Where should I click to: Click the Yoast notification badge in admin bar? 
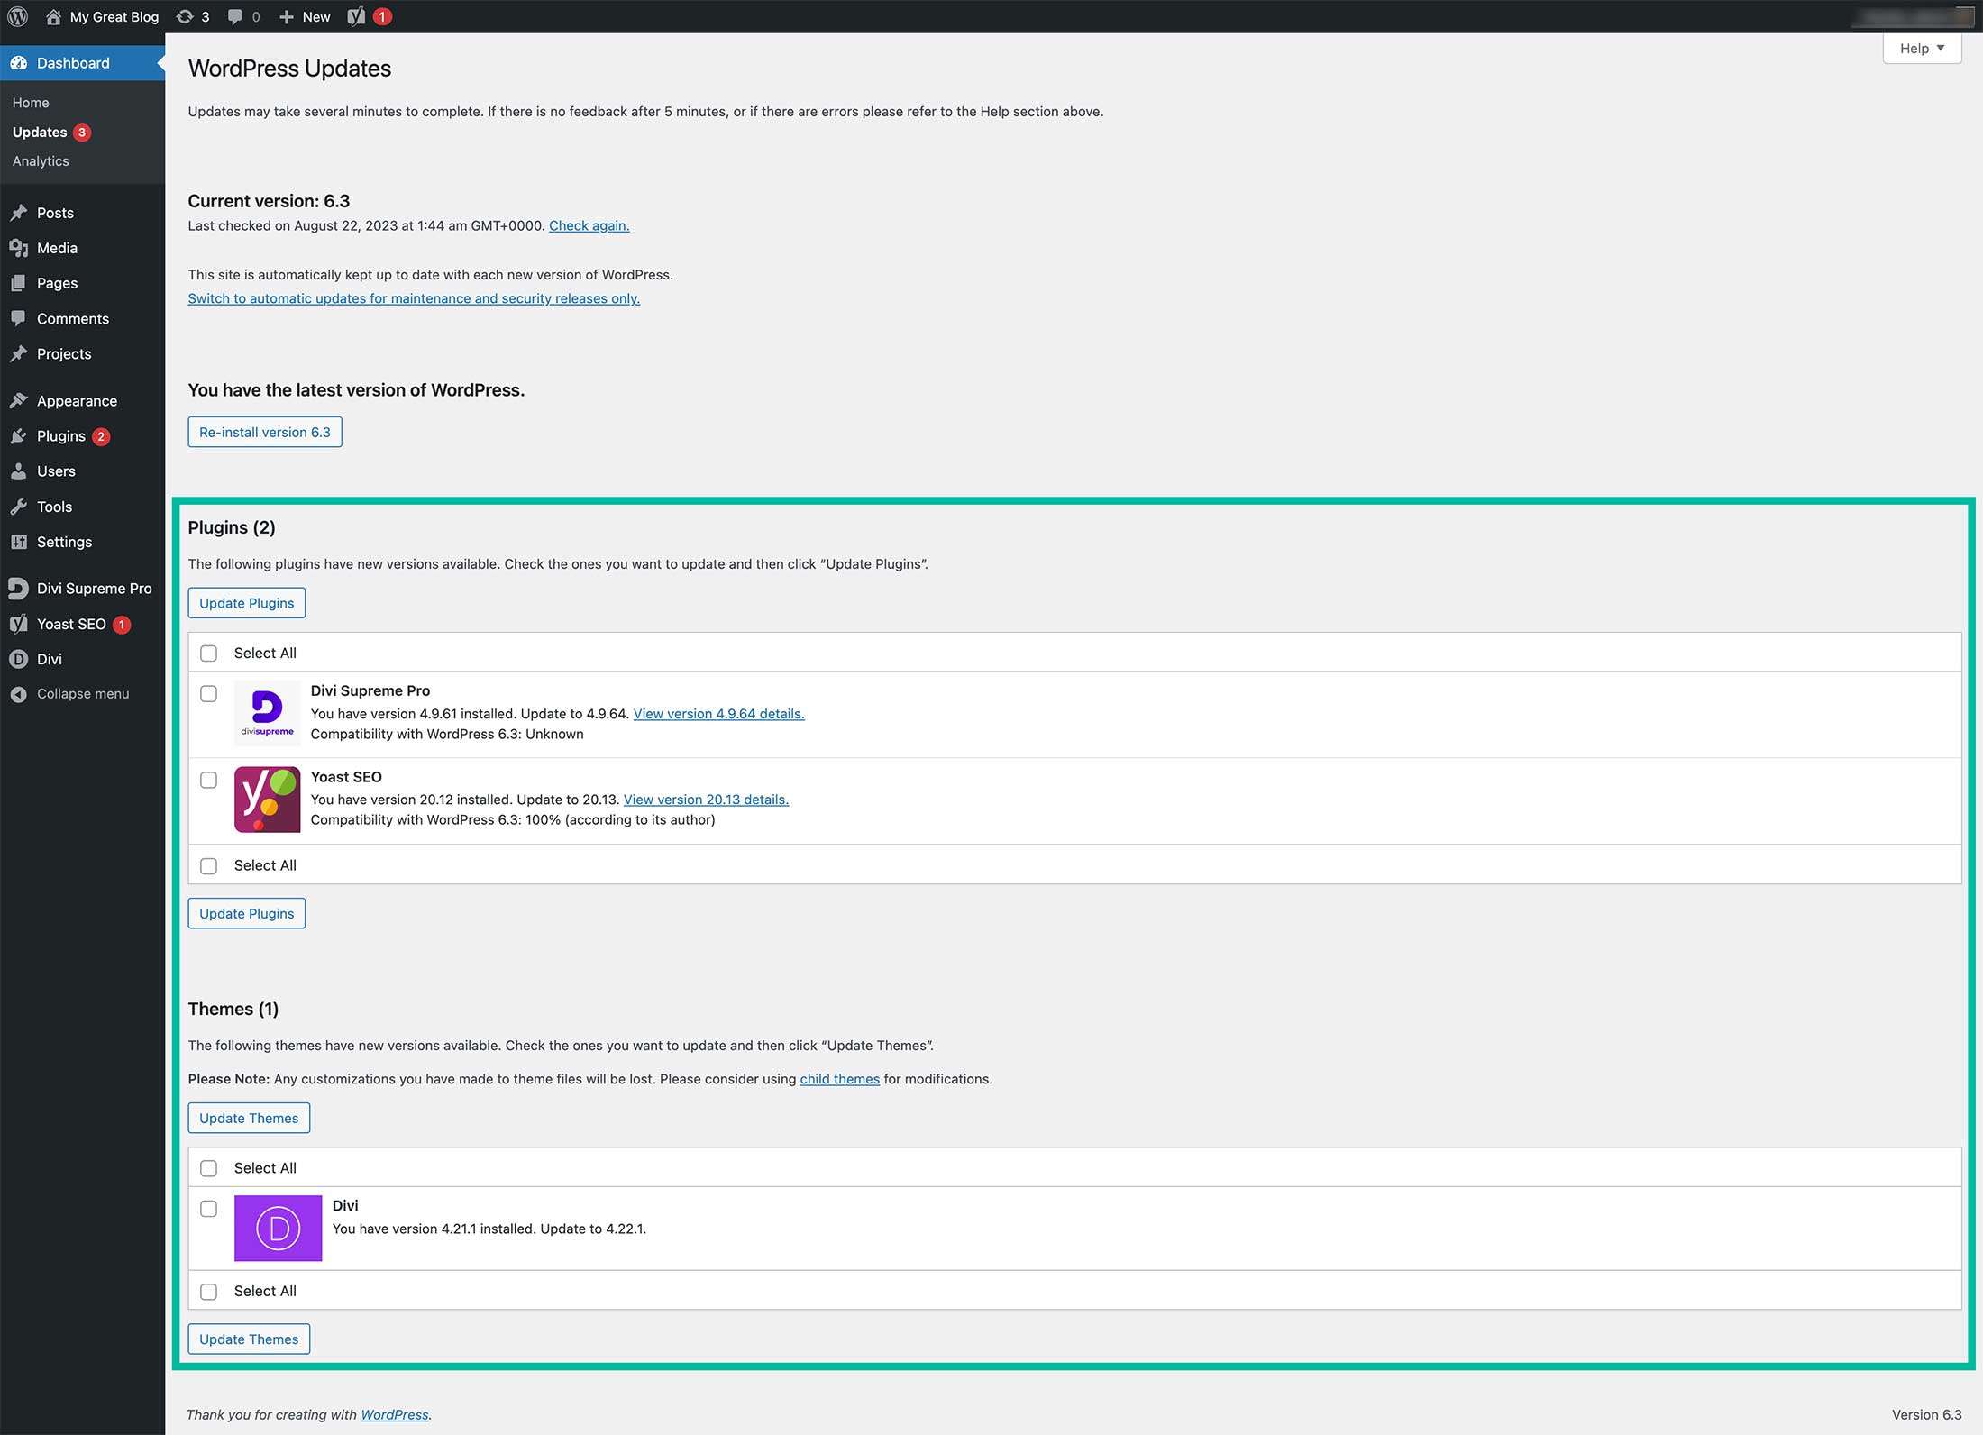[x=382, y=16]
